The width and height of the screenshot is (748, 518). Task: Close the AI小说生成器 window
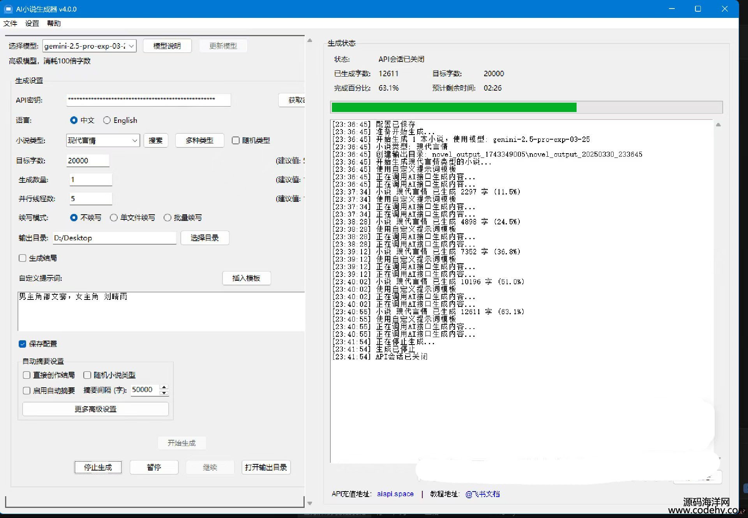(x=724, y=9)
